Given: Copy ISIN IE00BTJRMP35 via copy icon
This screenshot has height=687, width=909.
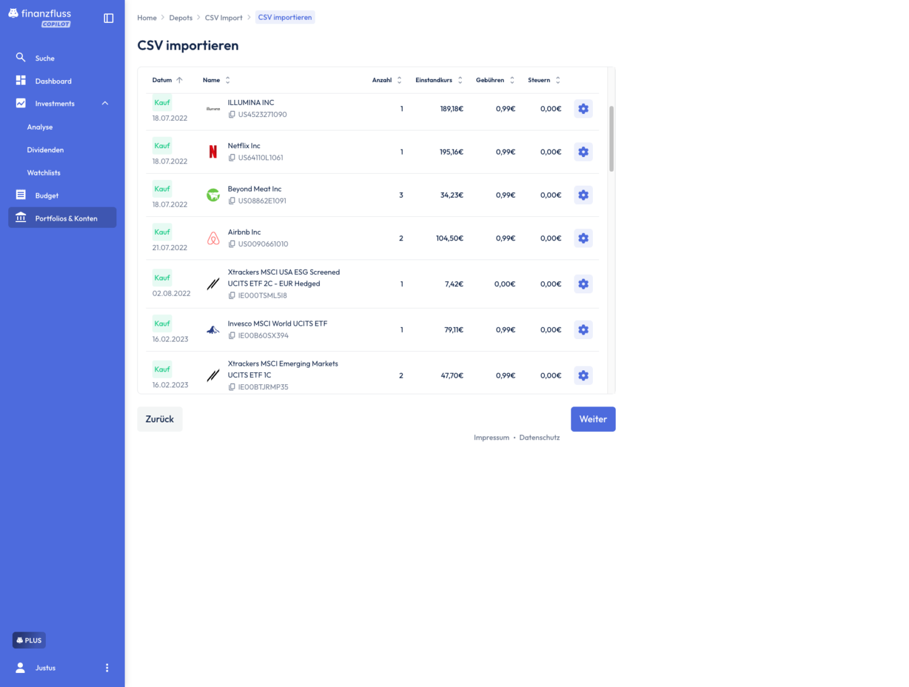Looking at the screenshot, I should click(x=232, y=387).
